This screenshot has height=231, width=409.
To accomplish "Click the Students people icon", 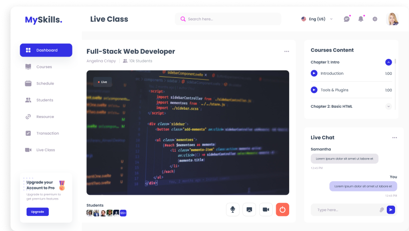I will click(x=28, y=100).
